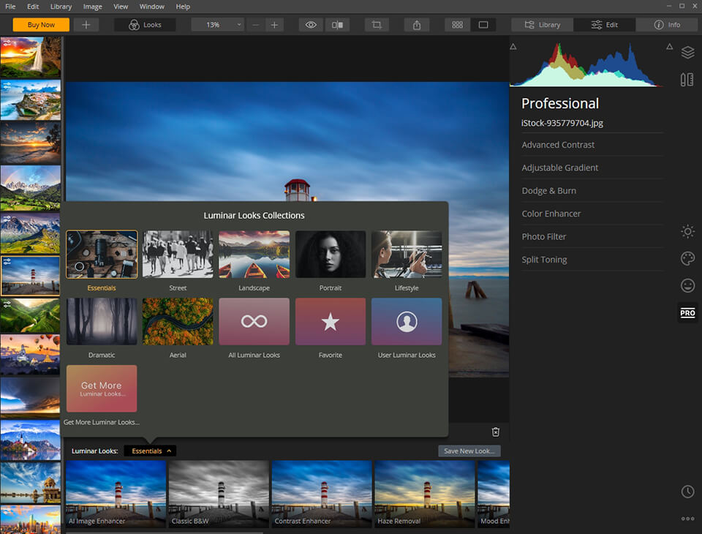
Task: Open the 13% zoom level dropdown
Action: point(217,25)
